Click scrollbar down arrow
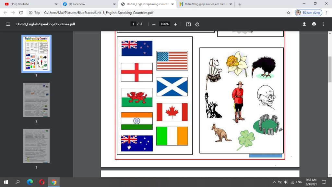This screenshot has height=187, width=332. (330, 175)
